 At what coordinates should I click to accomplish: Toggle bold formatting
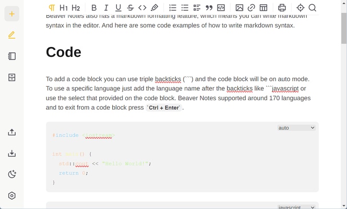pyautogui.click(x=94, y=8)
